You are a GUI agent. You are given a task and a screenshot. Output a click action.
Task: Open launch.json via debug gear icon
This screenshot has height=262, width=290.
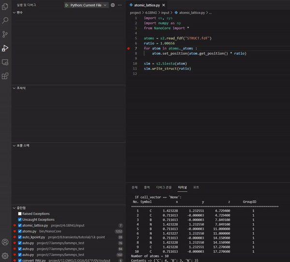point(113,5)
